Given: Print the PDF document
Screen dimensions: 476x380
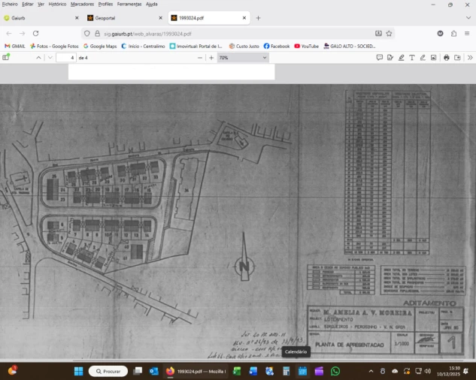Looking at the screenshot, I should coord(446,58).
